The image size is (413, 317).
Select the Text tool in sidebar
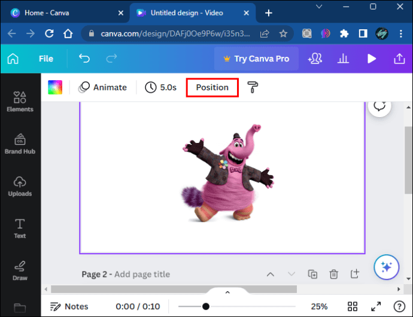[x=20, y=228]
